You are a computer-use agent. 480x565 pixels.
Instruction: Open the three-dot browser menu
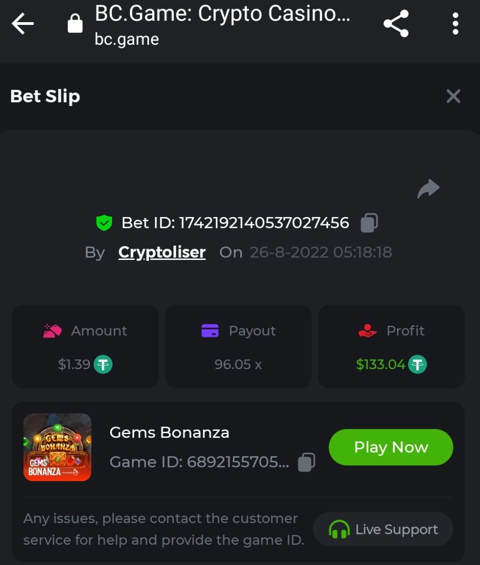(455, 24)
